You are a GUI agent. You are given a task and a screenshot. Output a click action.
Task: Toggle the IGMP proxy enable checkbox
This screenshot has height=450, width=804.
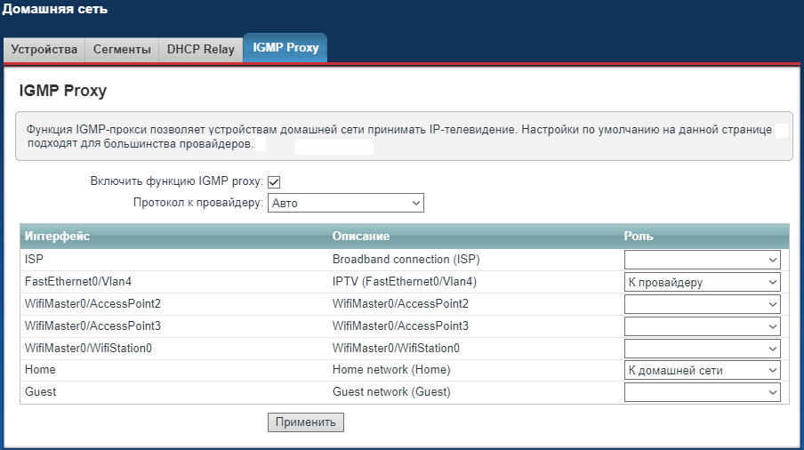point(274,182)
